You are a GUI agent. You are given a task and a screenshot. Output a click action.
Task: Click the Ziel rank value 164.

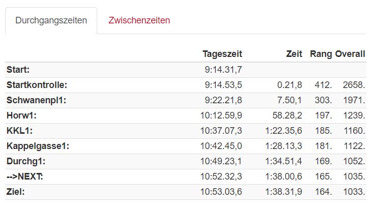[x=323, y=191]
